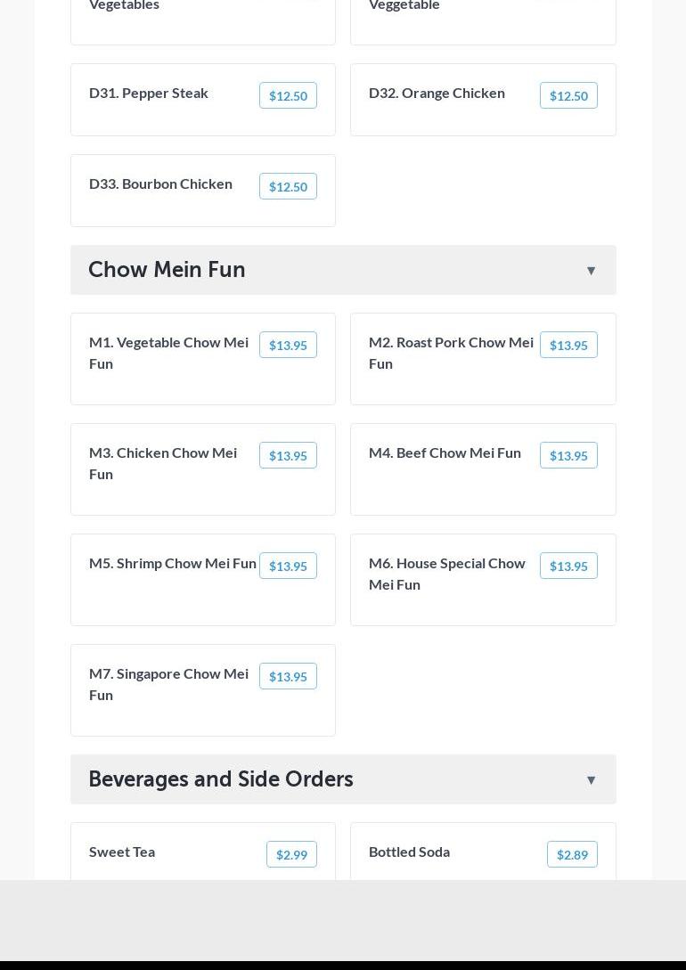
Task: Click $13.95 for Singapore Chow Mei Fun
Action: (288, 677)
